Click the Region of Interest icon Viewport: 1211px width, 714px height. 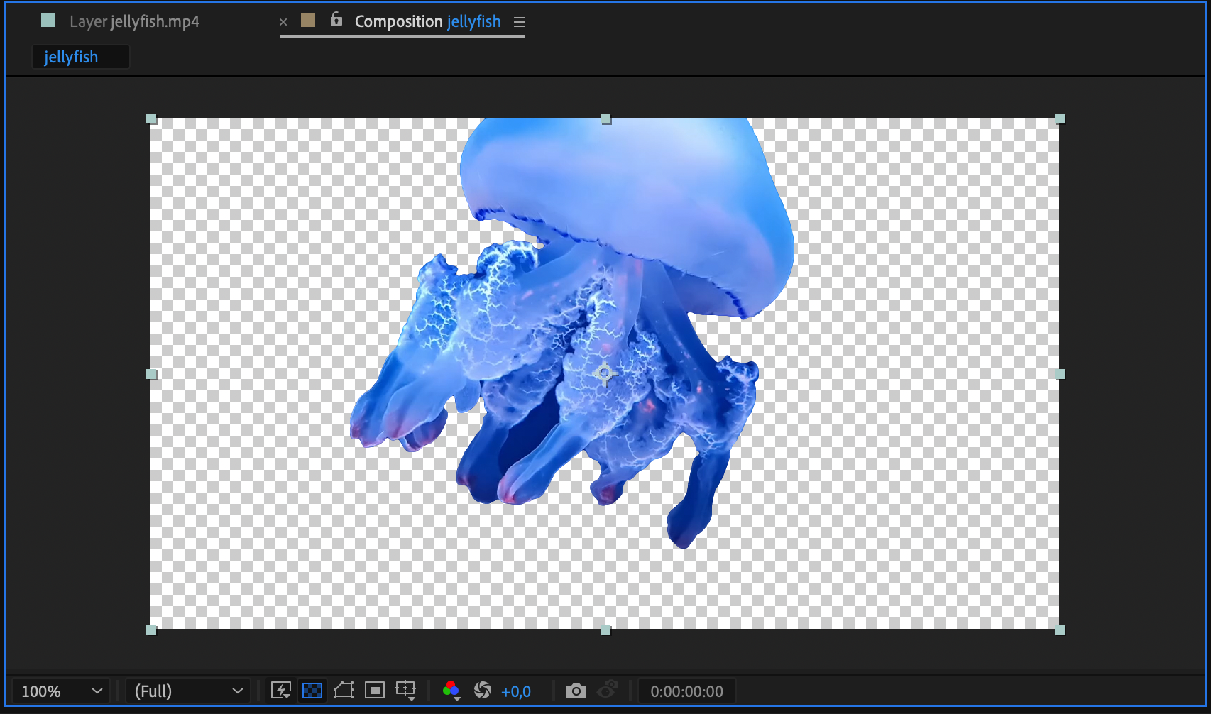[x=375, y=691]
